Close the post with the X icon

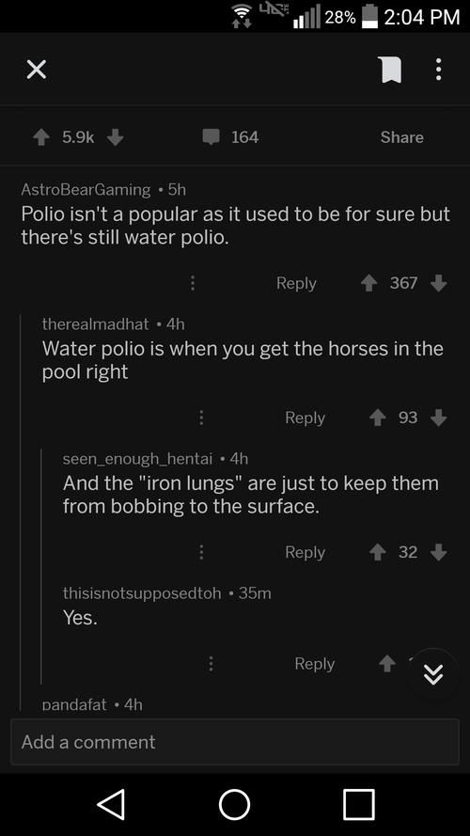click(x=36, y=70)
